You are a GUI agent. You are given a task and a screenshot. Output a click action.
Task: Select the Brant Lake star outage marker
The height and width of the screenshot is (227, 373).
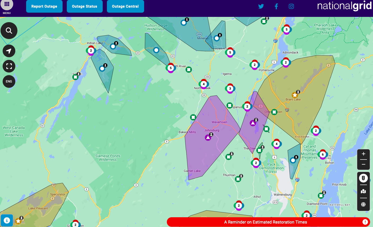[295, 95]
